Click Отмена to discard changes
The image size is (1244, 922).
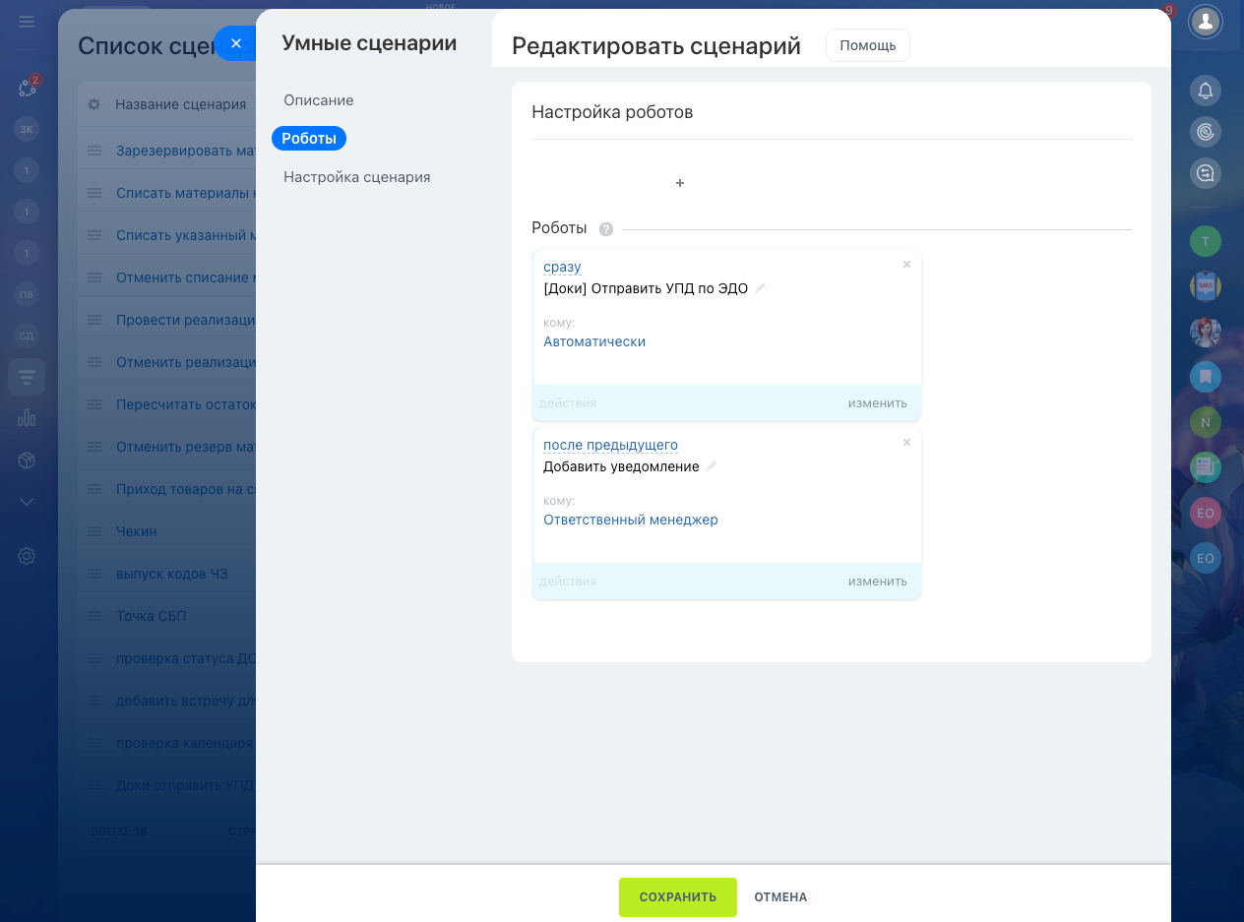coord(780,897)
